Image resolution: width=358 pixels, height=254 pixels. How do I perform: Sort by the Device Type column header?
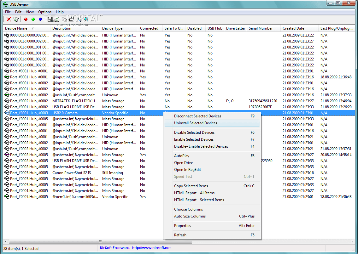click(x=119, y=28)
